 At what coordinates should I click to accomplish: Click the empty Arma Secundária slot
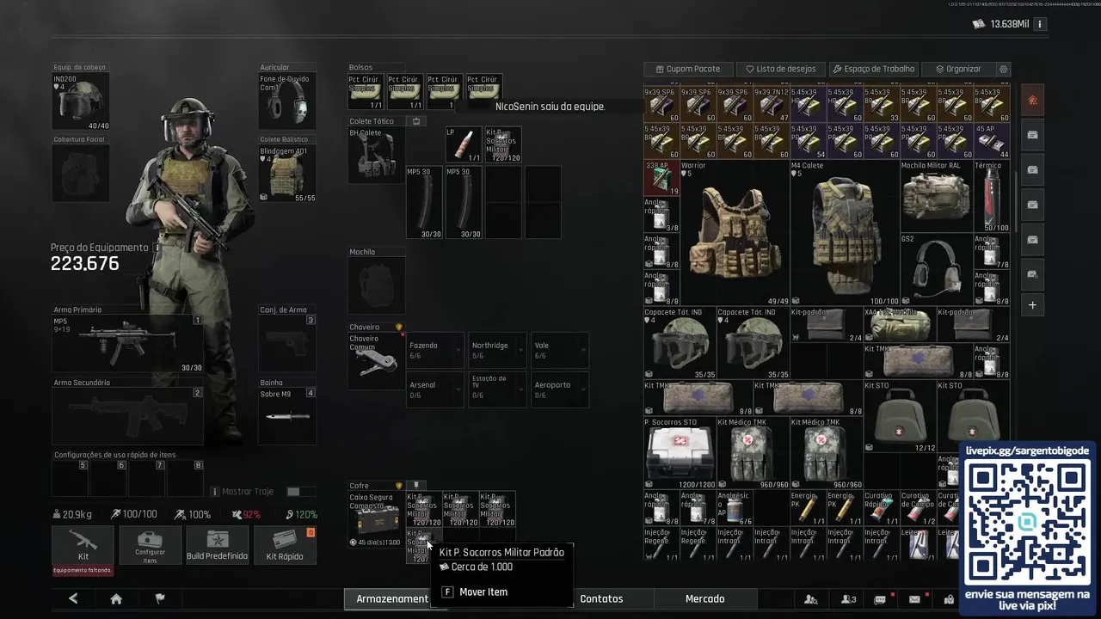[127, 417]
